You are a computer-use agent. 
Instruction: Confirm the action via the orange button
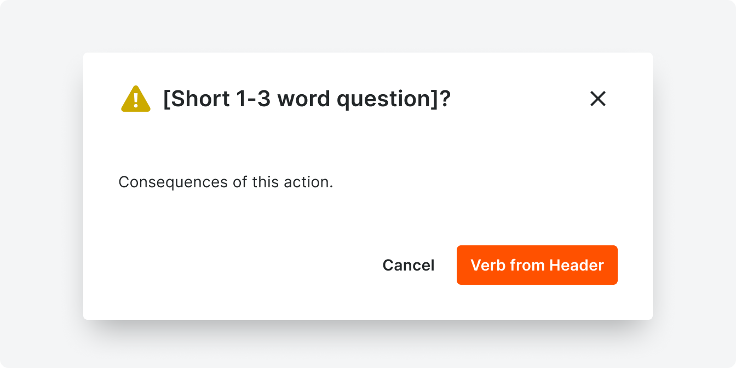point(537,265)
